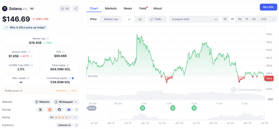Click the 534.85M SOL circulating supply value
279x129 pixels.
tap(60, 82)
